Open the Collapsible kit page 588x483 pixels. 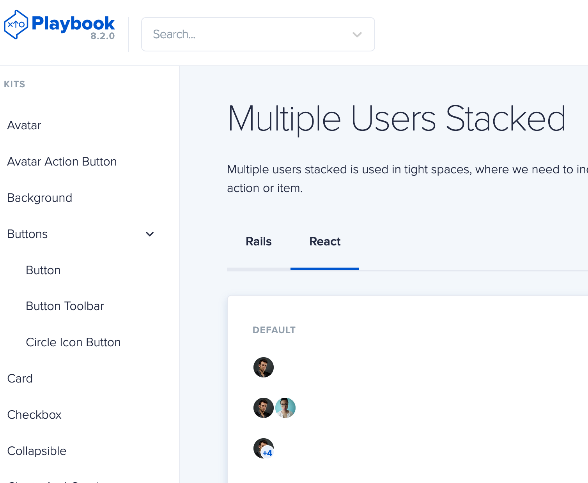click(x=37, y=451)
